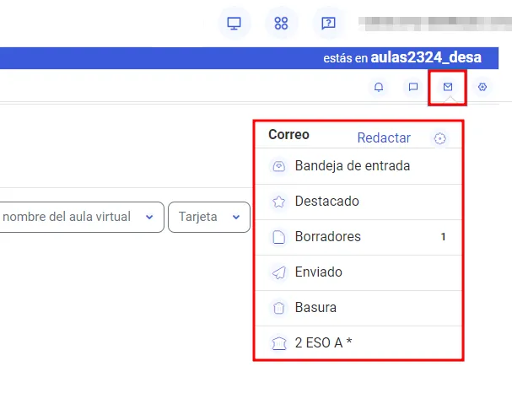Click the drafts count 1
This screenshot has width=512, height=420.
pyautogui.click(x=443, y=237)
